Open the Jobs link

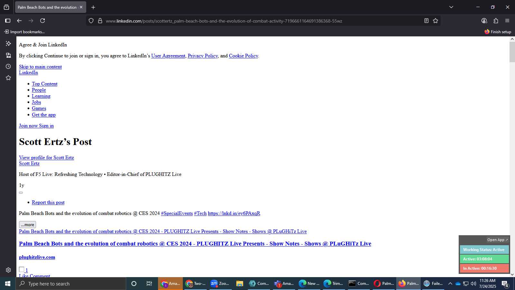[36, 102]
